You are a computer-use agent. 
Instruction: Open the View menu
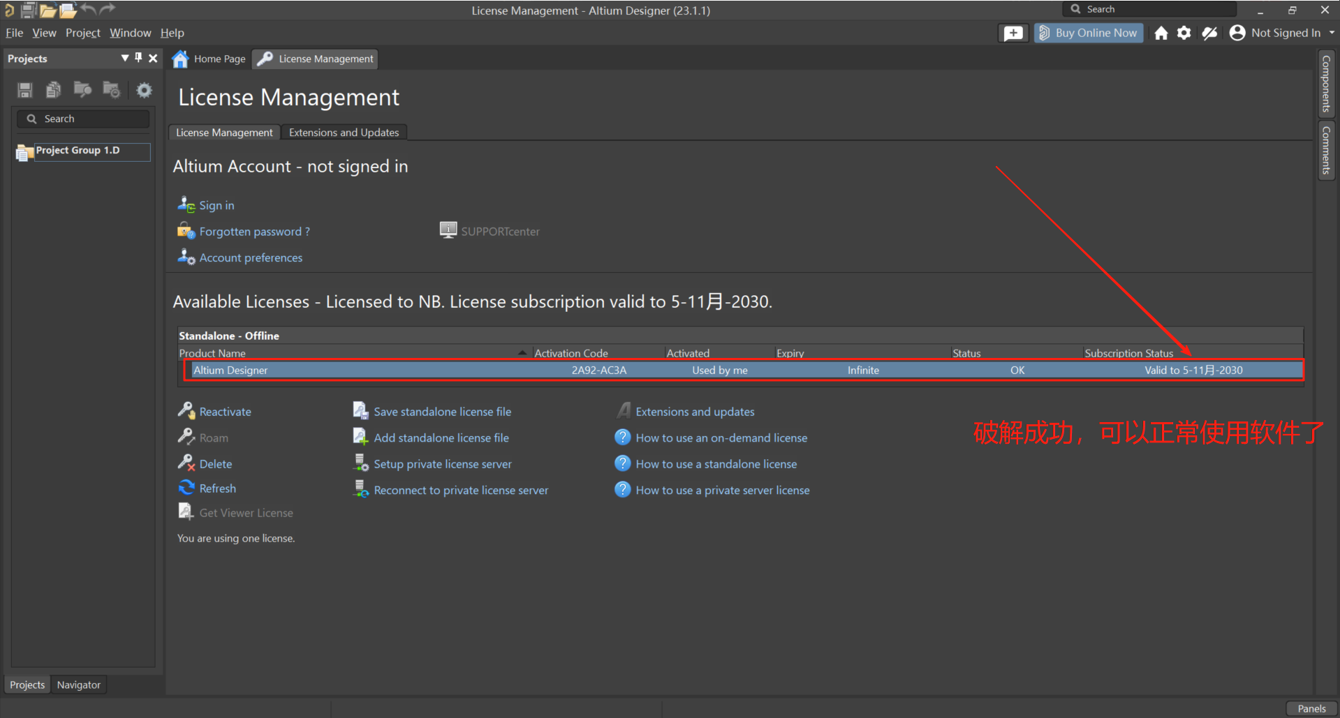pyautogui.click(x=44, y=33)
